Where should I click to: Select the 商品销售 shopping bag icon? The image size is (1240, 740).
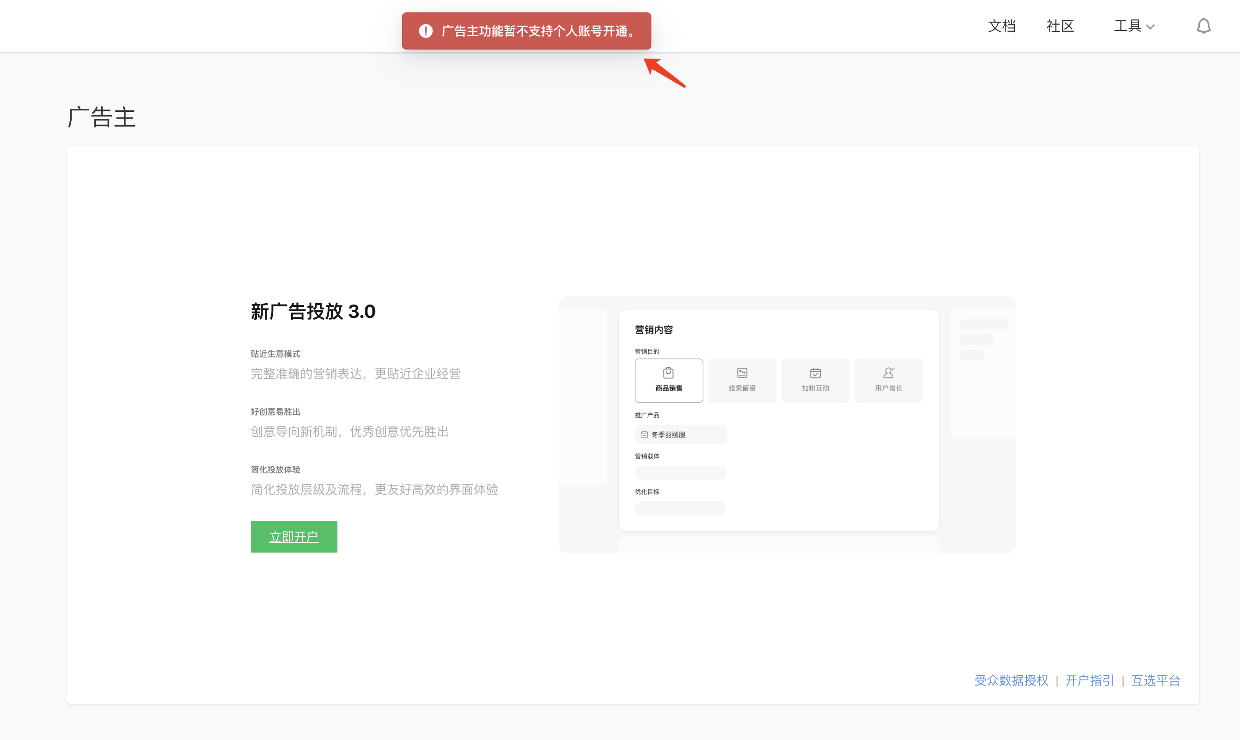(x=668, y=373)
